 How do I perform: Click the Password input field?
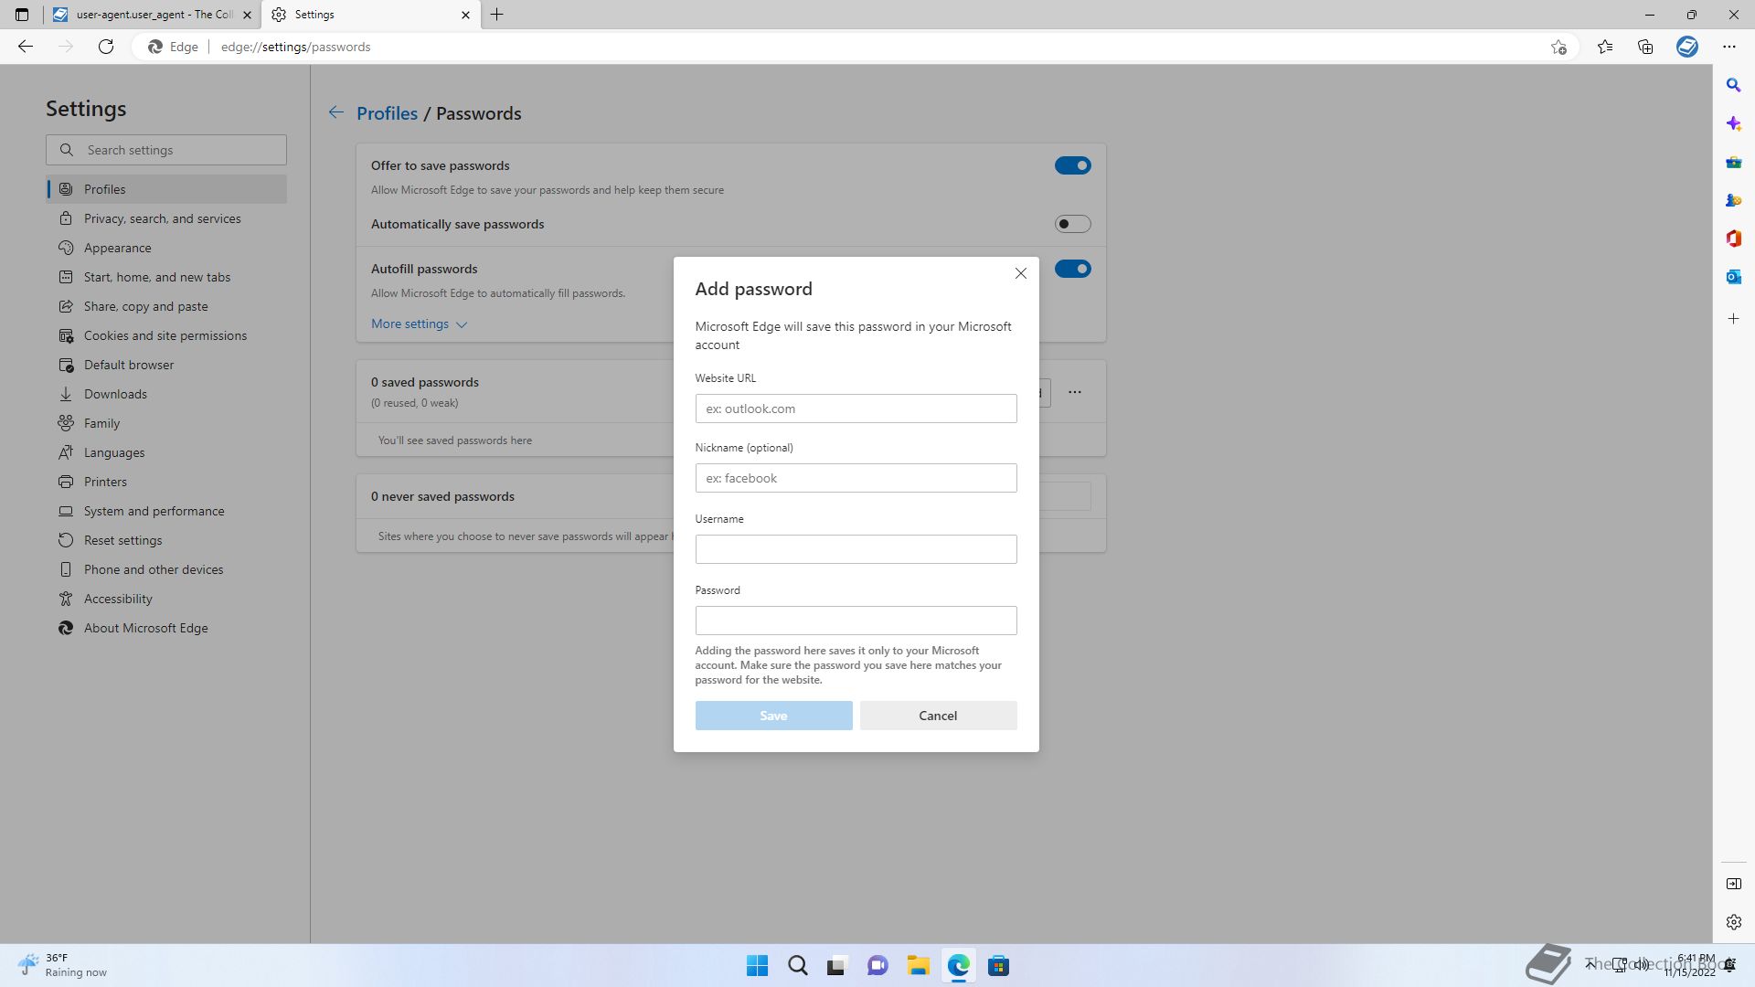[856, 621]
